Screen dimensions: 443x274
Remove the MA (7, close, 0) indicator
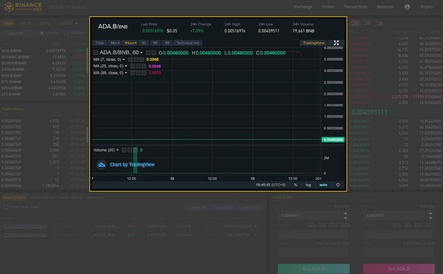pyautogui.click(x=142, y=59)
